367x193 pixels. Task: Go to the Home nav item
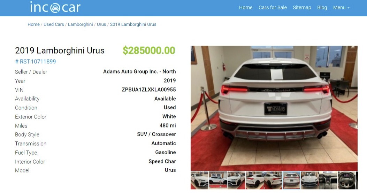point(245,7)
